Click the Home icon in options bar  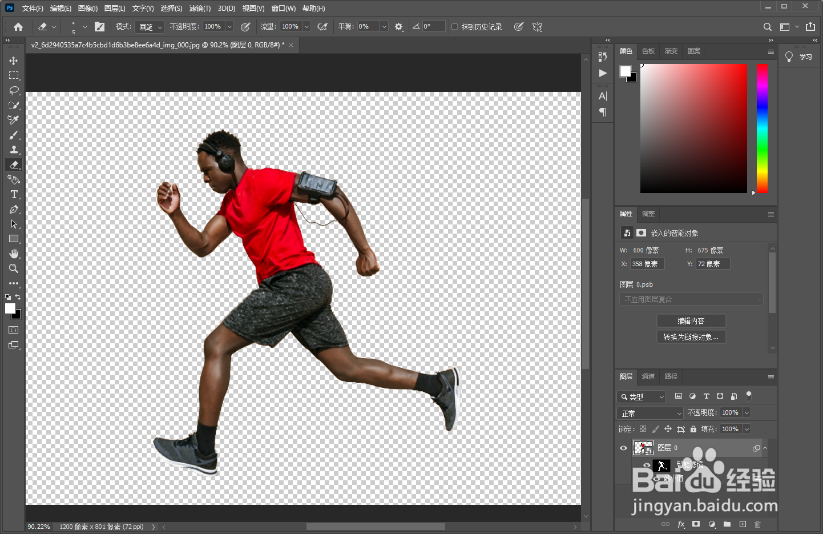click(x=18, y=27)
